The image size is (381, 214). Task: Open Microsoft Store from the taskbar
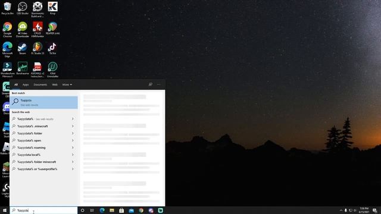[x=121, y=210]
